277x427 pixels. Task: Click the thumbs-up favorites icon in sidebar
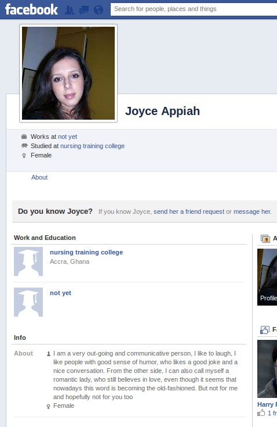[x=265, y=330]
